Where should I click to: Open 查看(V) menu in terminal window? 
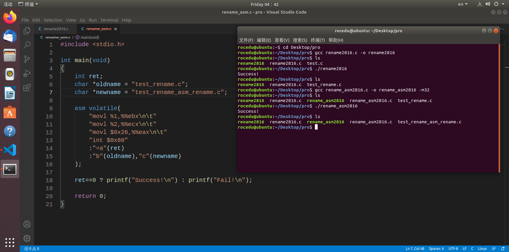click(282, 40)
